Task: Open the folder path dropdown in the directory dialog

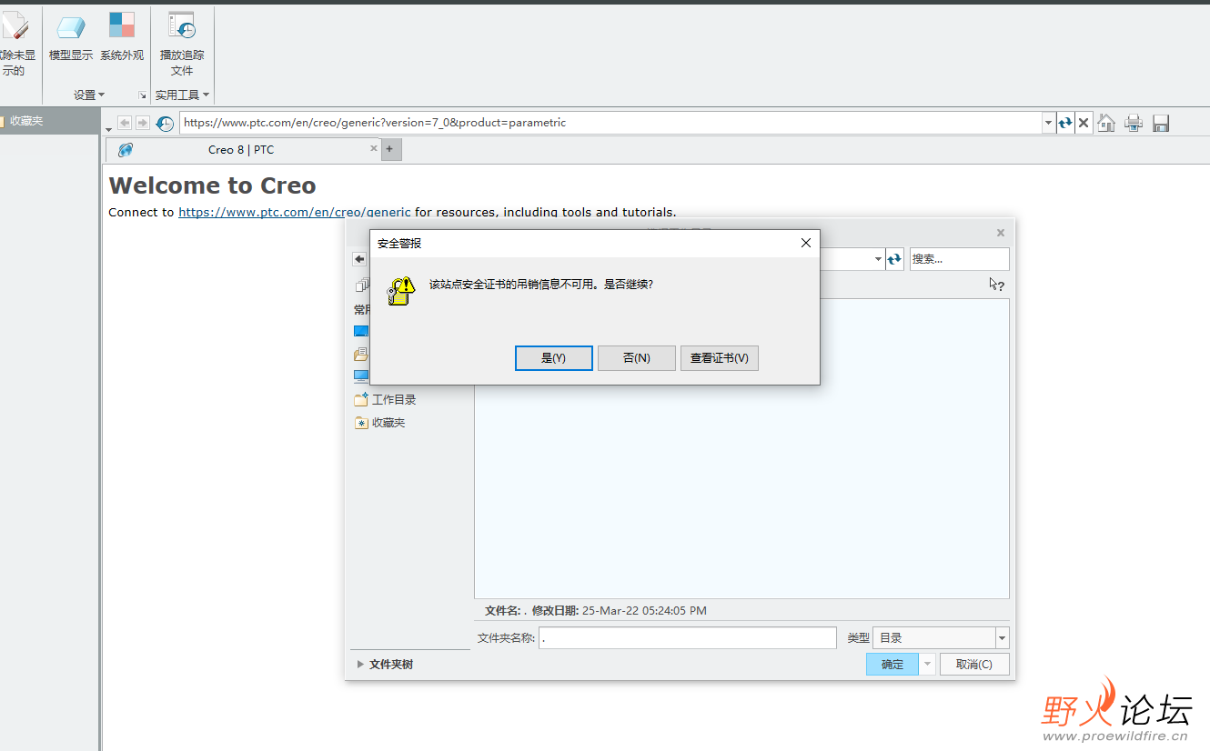Action: pos(878,259)
